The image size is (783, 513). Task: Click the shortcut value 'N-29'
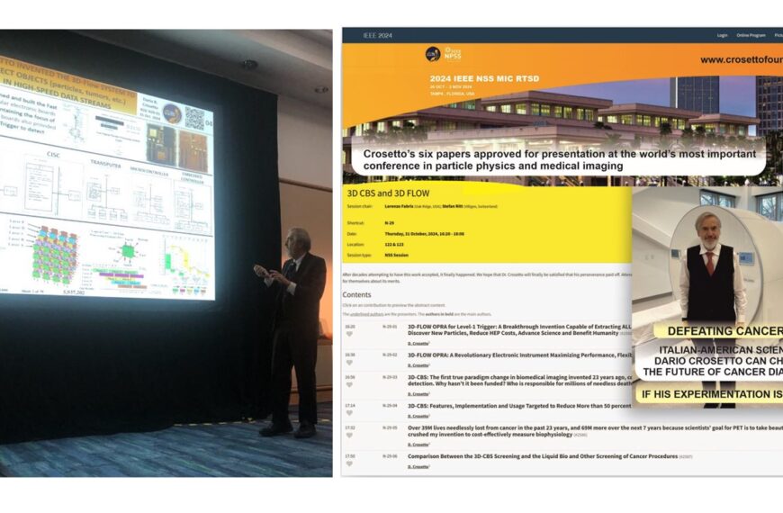(390, 223)
